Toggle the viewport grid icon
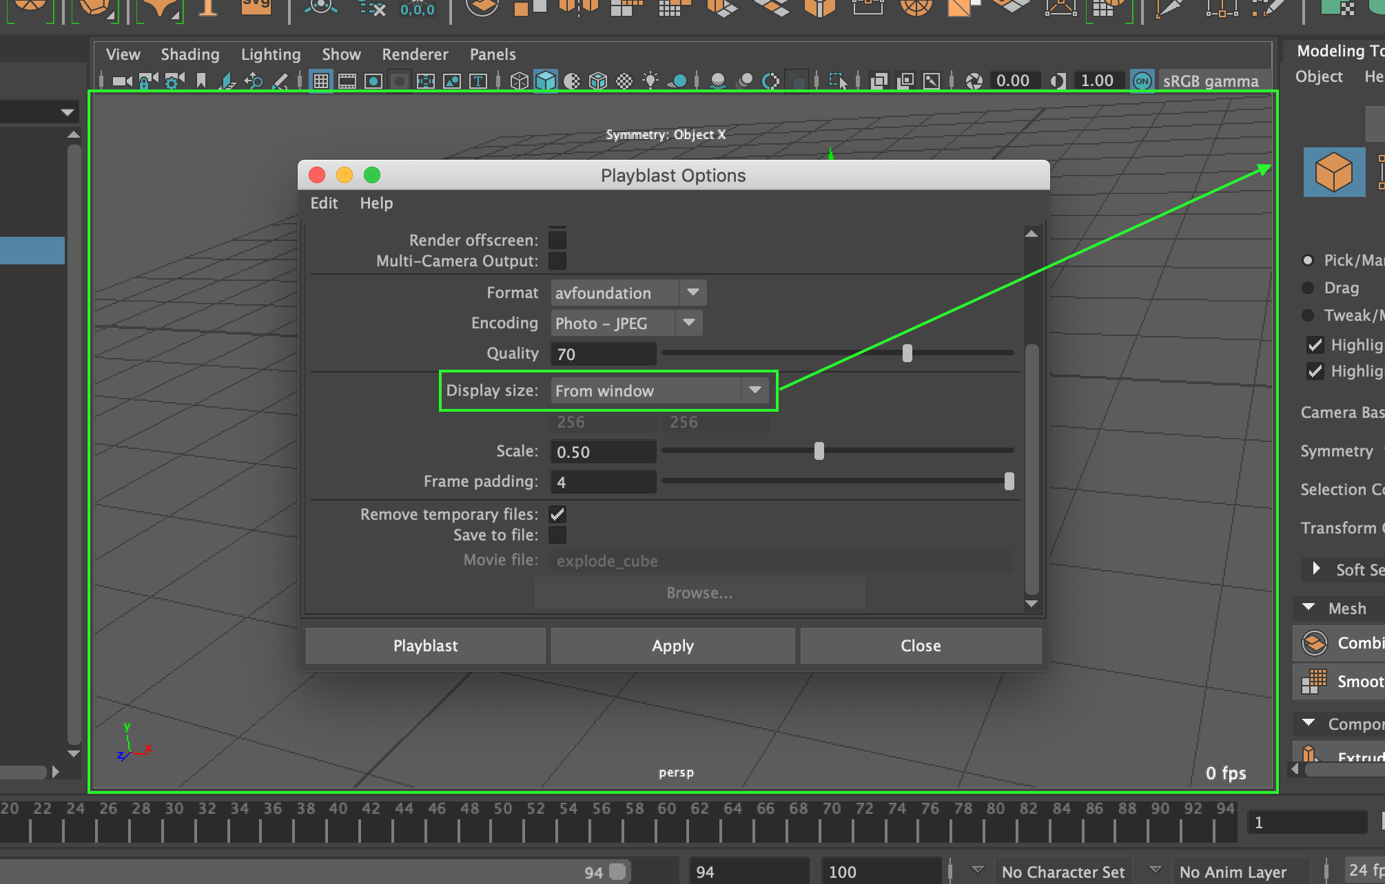 (x=320, y=81)
